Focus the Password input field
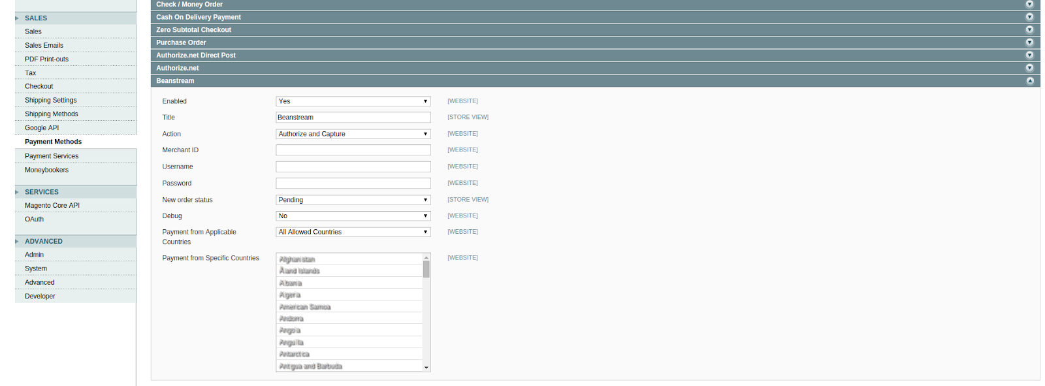This screenshot has width=1045, height=386. [x=353, y=184]
